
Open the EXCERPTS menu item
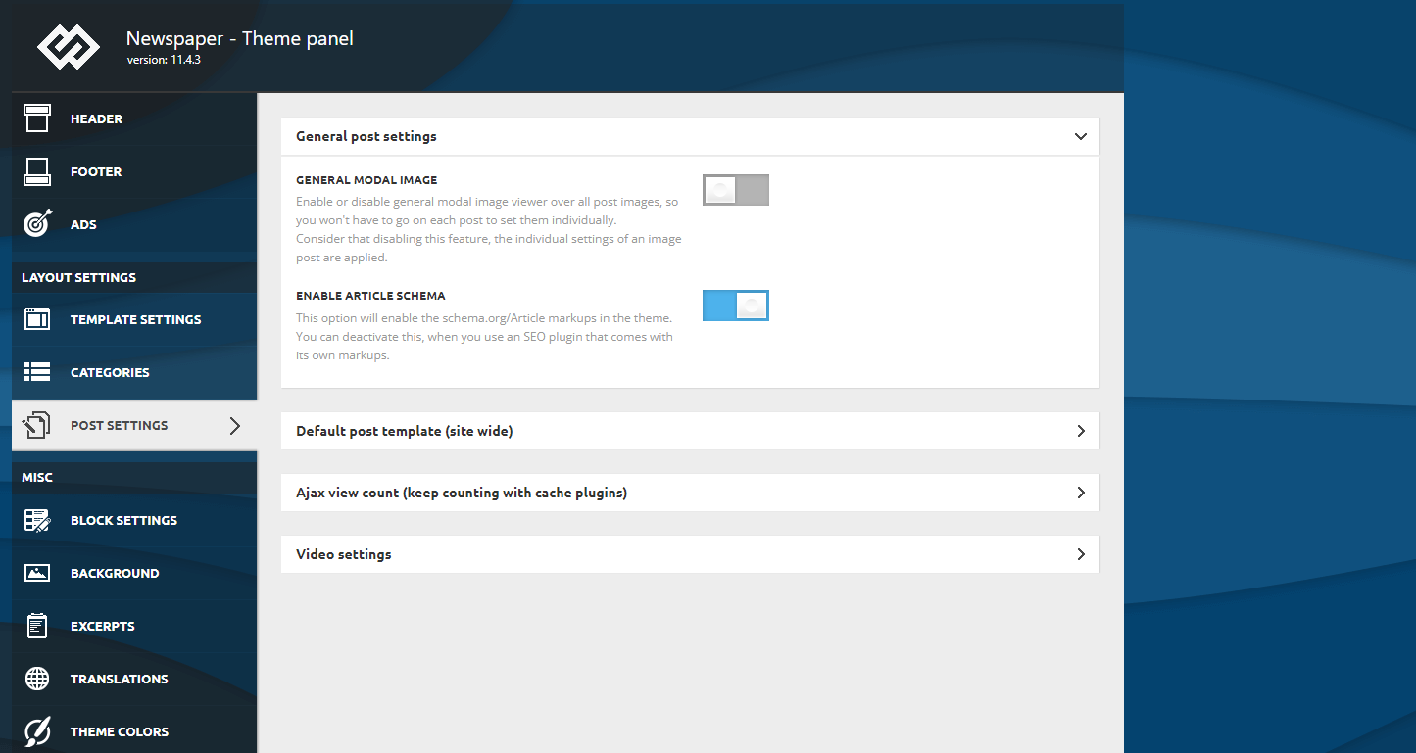(134, 626)
